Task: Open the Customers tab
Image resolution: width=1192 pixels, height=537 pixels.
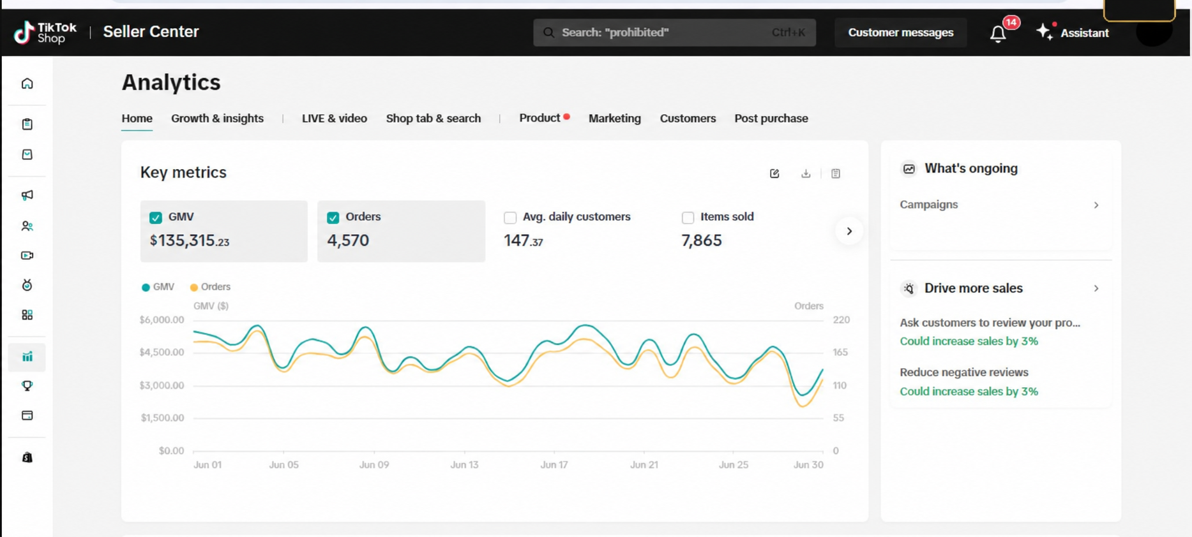Action: [688, 119]
